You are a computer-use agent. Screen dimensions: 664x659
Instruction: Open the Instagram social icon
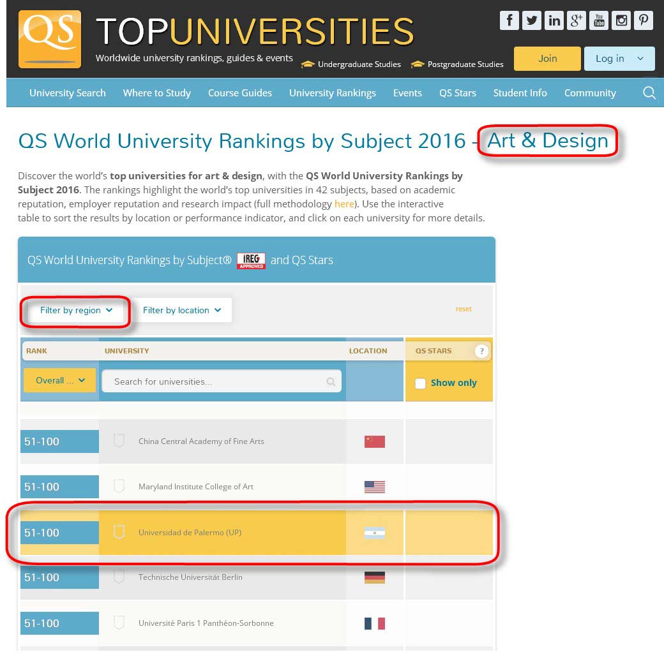point(621,20)
